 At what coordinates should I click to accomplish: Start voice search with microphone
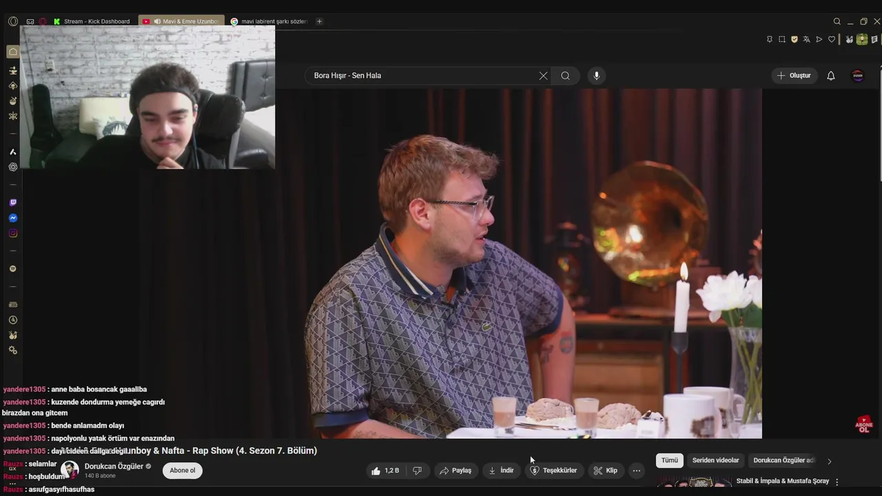(597, 76)
